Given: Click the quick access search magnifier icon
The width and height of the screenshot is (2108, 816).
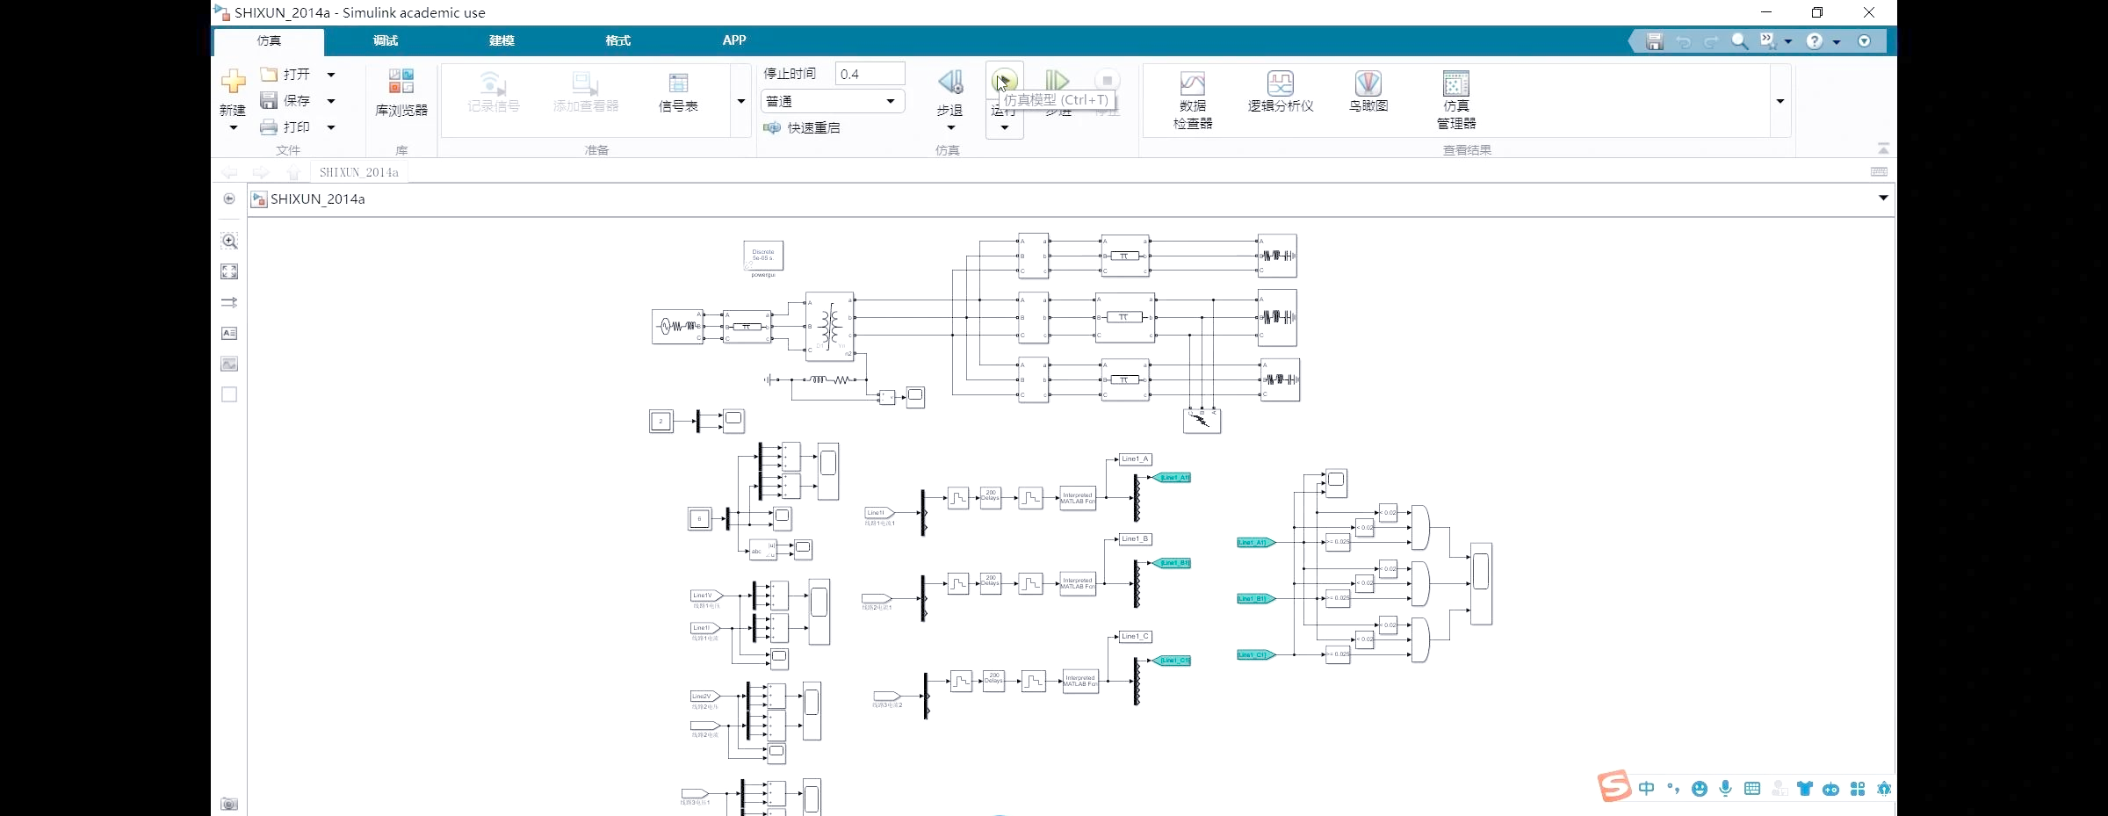Looking at the screenshot, I should pyautogui.click(x=1739, y=41).
